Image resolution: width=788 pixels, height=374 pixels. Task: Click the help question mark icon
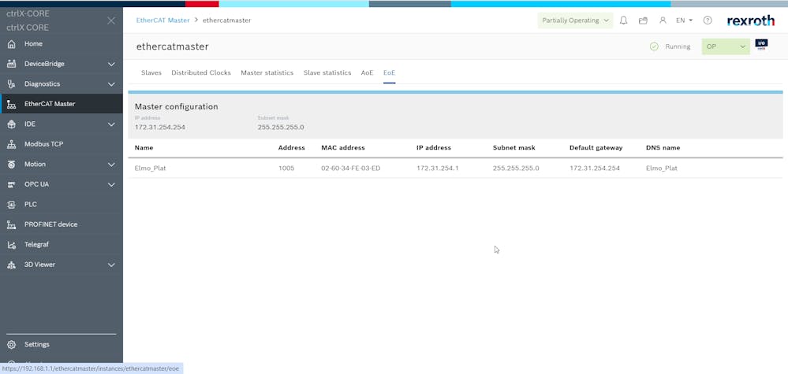pyautogui.click(x=708, y=20)
